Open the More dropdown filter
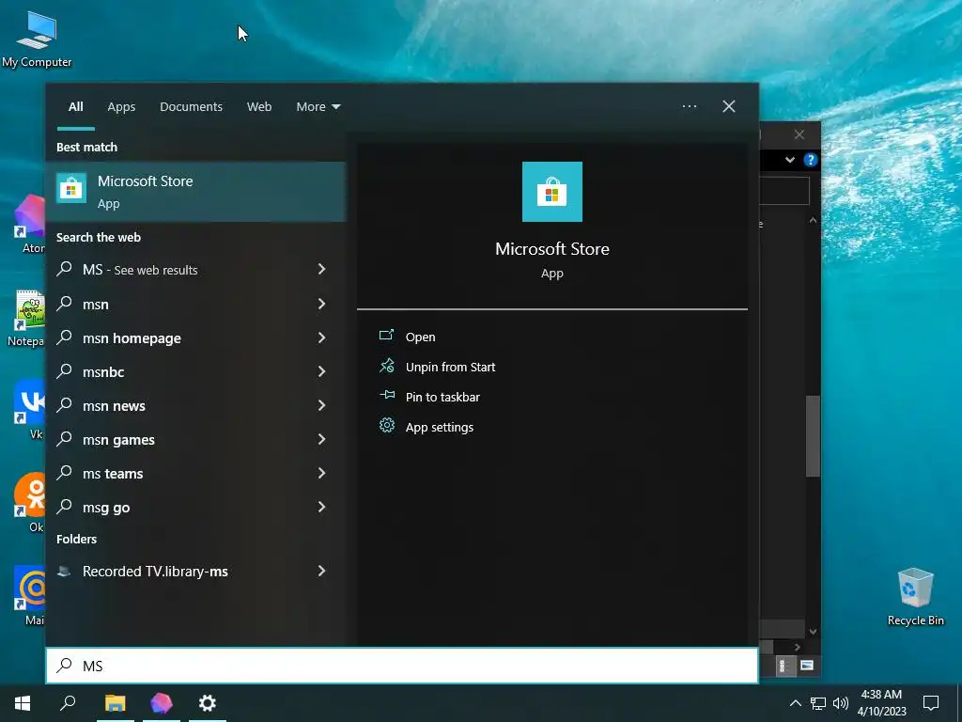This screenshot has width=962, height=722. click(318, 107)
